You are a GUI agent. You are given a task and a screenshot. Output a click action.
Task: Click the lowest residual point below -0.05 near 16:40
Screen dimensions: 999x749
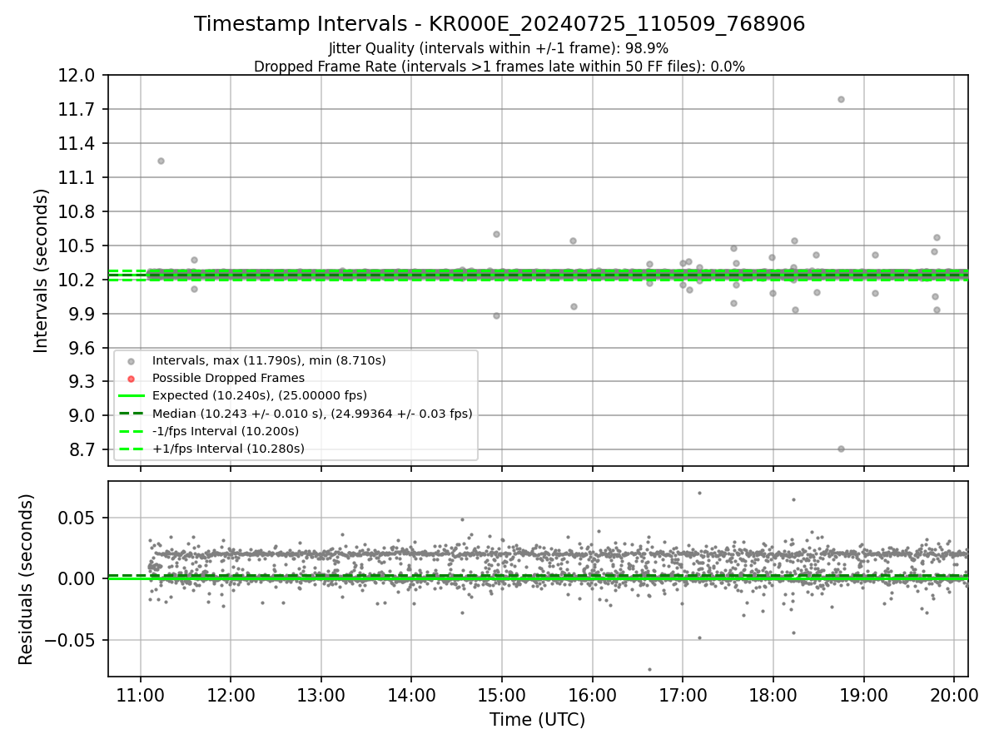(x=649, y=669)
